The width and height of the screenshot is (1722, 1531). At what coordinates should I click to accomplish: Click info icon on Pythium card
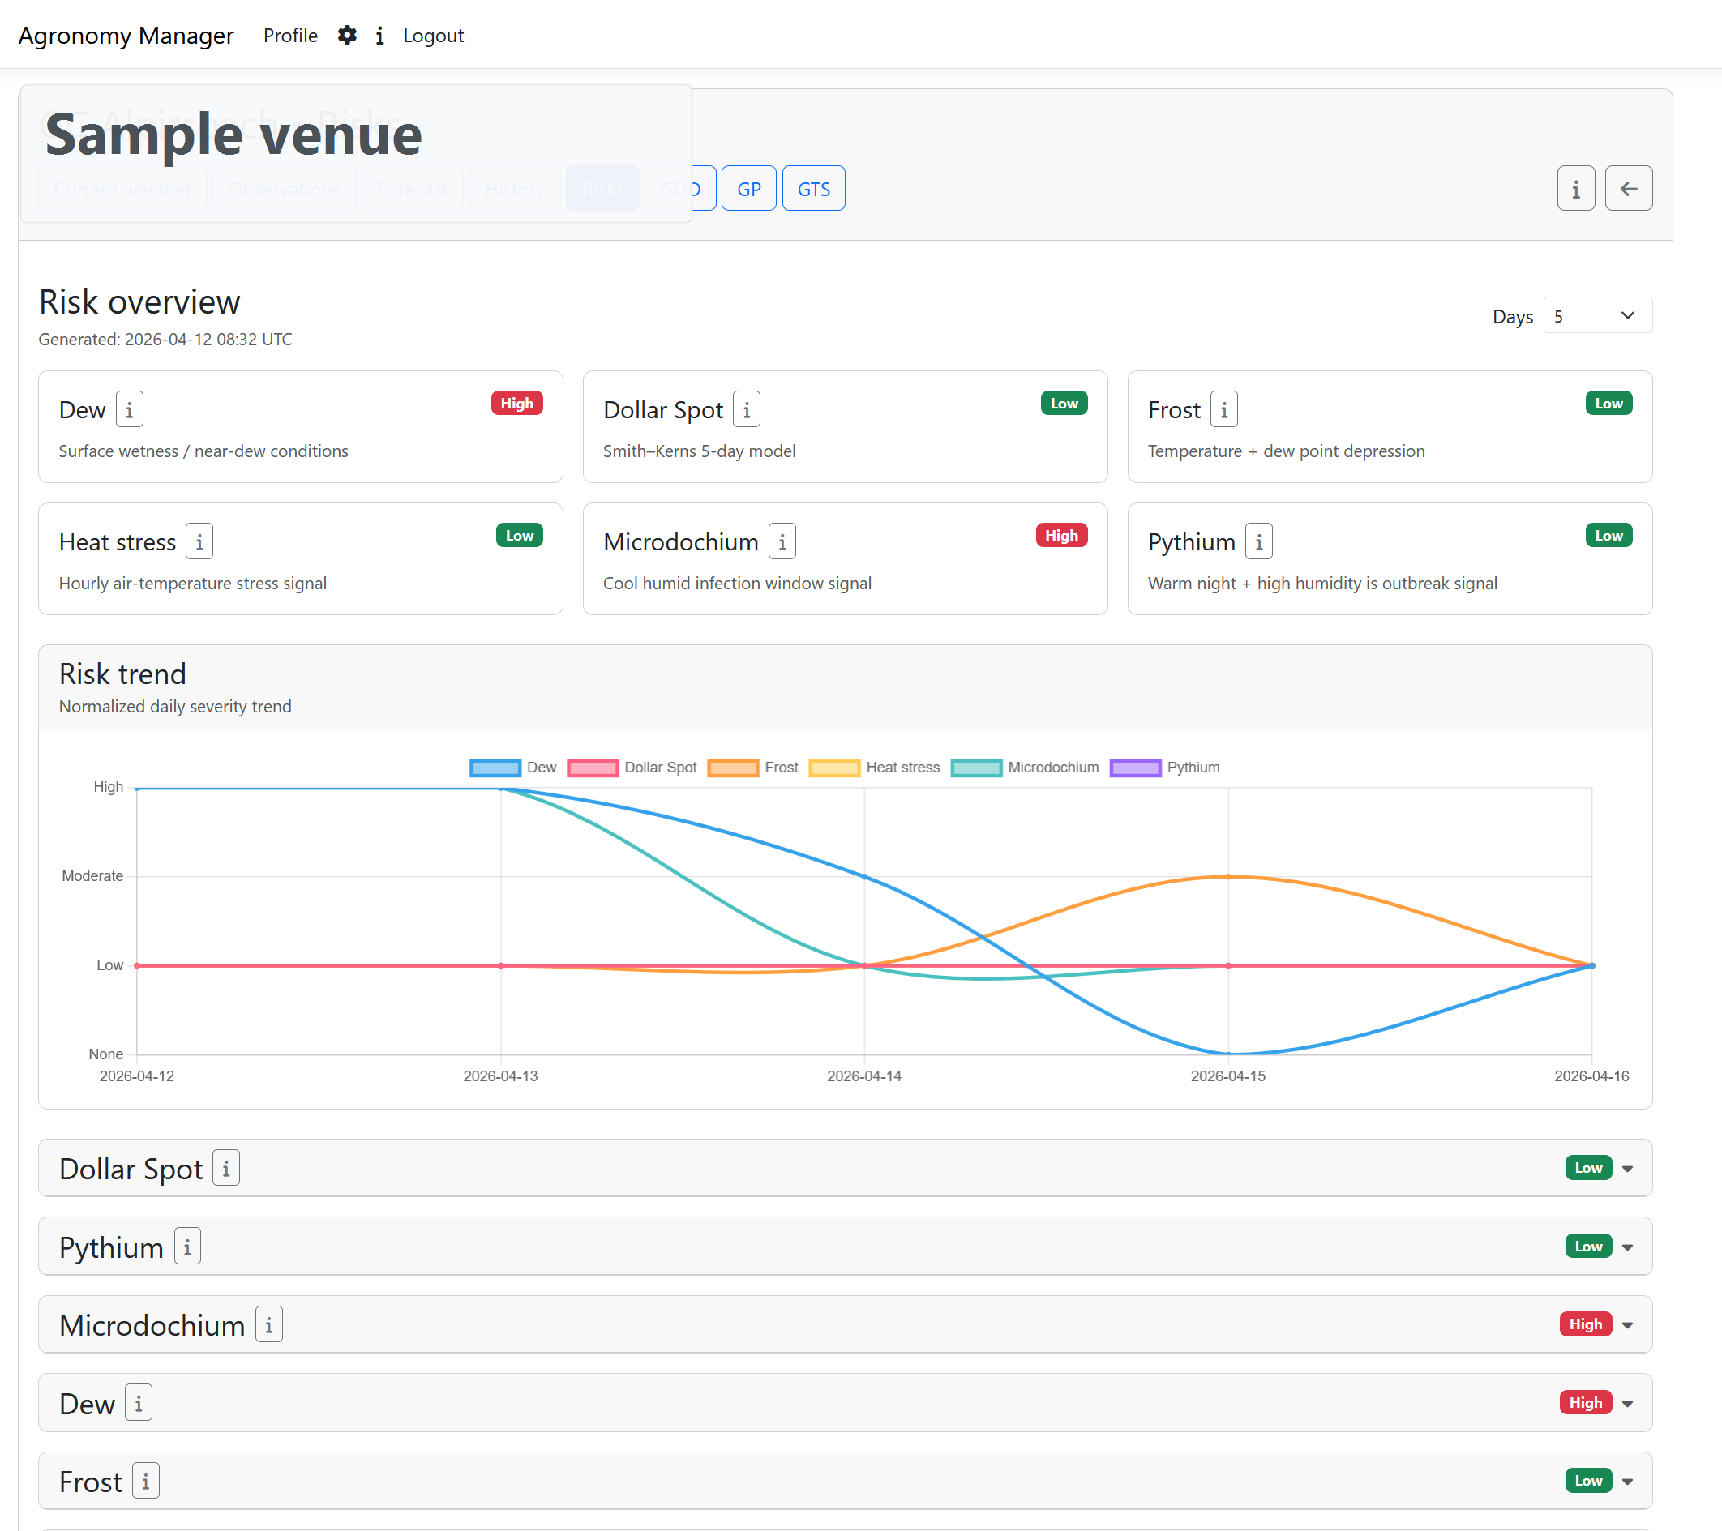coord(1258,542)
